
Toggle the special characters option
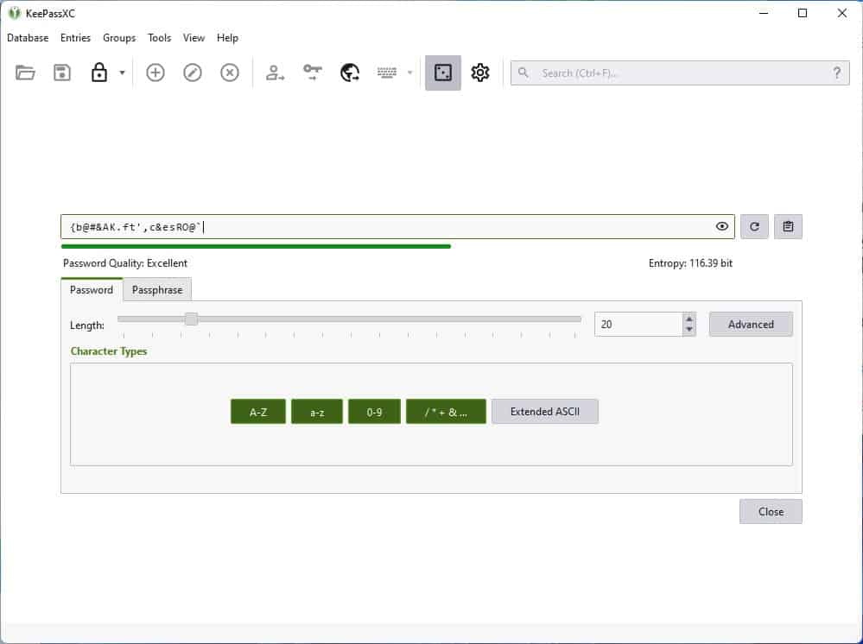446,412
